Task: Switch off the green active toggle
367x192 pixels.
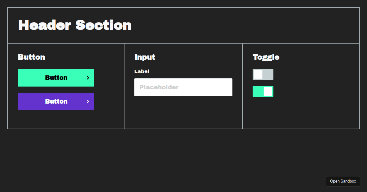Action: 263,91
